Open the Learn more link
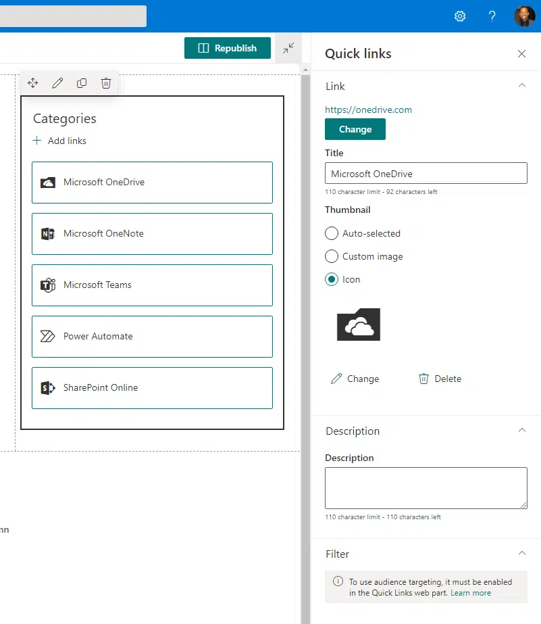 [471, 593]
